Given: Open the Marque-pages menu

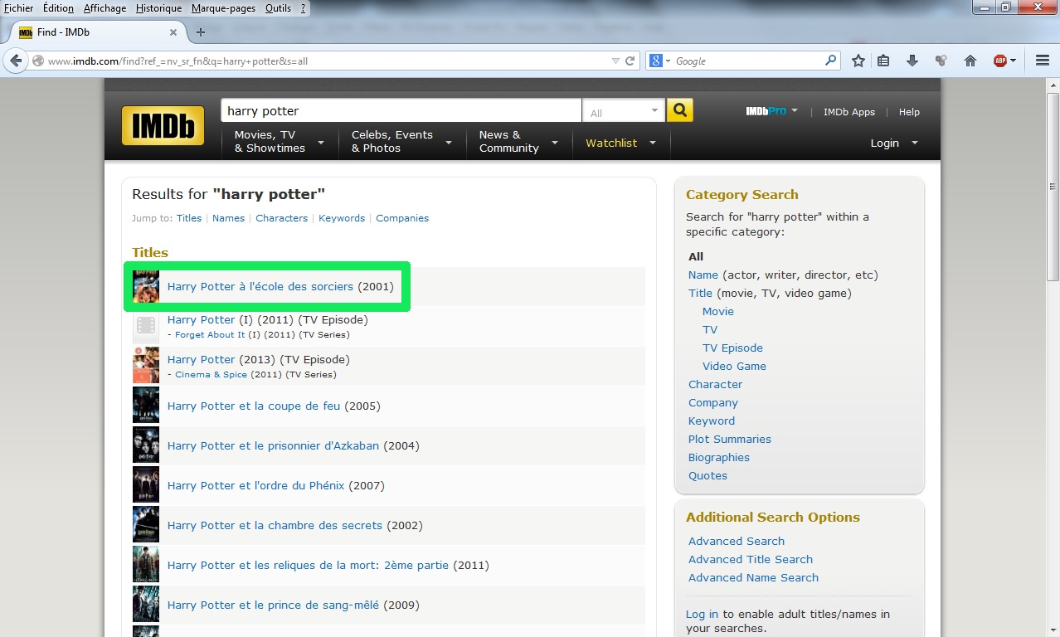Looking at the screenshot, I should [223, 8].
